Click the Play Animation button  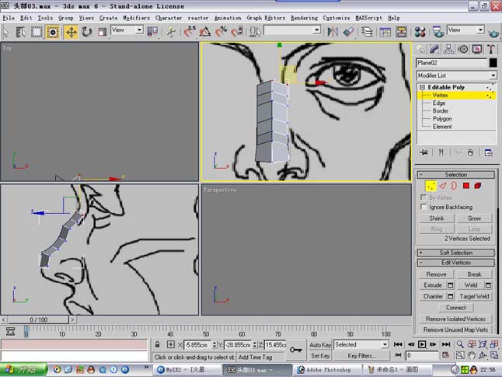pyautogui.click(x=422, y=344)
